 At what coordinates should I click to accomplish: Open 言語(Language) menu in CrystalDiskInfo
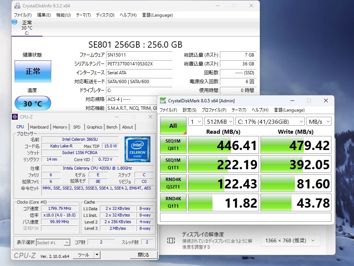157,15
